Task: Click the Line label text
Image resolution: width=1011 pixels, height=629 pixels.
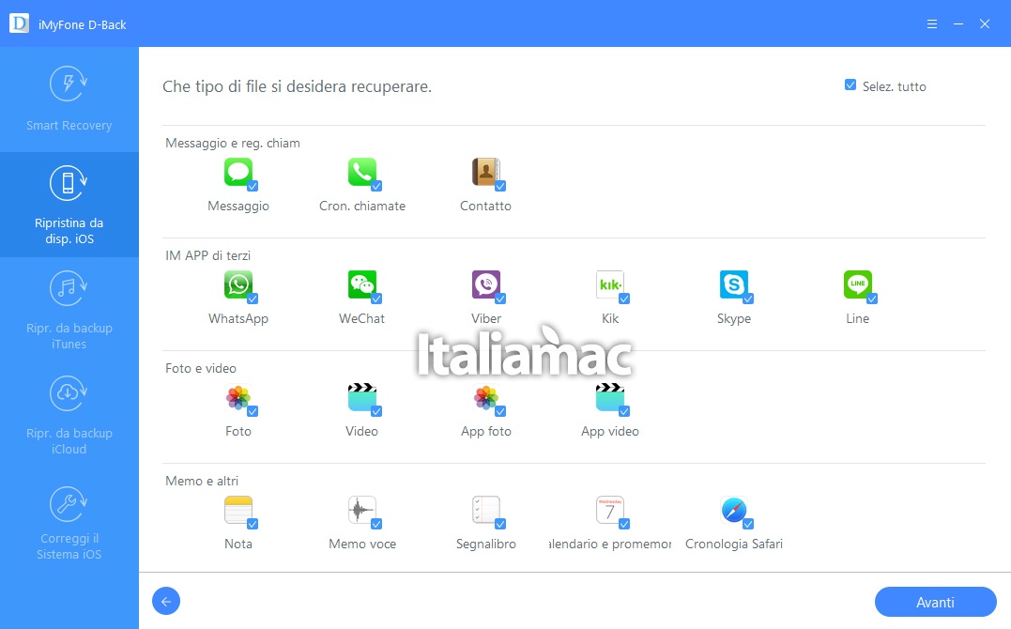Action: (858, 318)
